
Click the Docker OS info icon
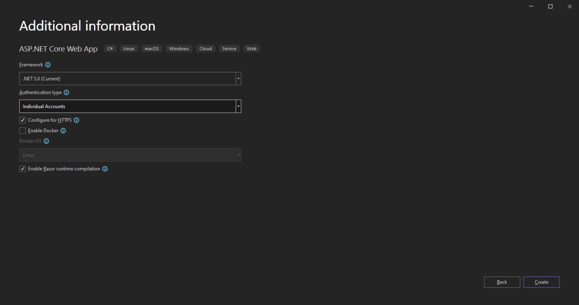pos(46,141)
